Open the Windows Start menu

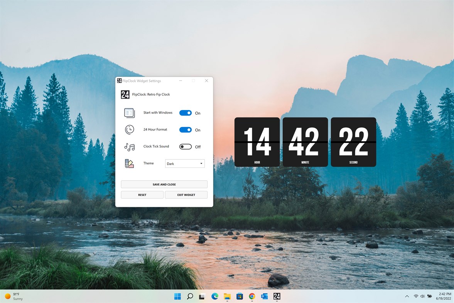177,296
